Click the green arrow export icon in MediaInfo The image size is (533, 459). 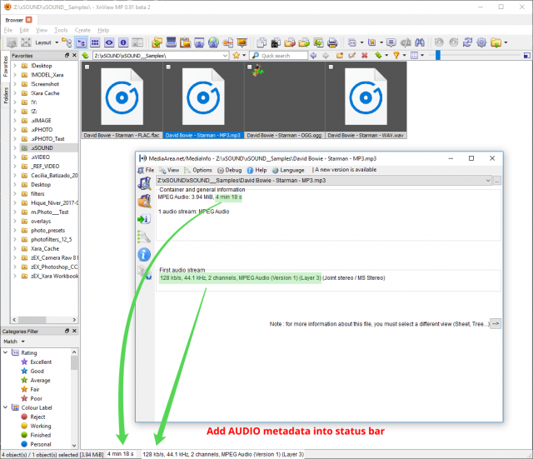click(144, 219)
